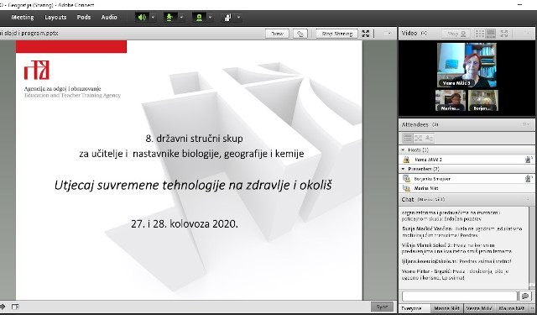Viewport: 537px width, 315px height.
Task: Click the Draw button
Action: [x=277, y=34]
